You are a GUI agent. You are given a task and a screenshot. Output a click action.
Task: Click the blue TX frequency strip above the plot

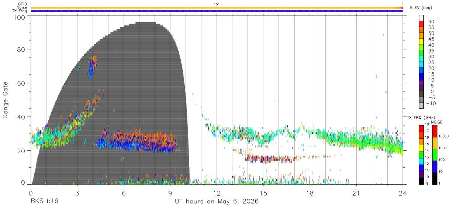click(x=217, y=11)
